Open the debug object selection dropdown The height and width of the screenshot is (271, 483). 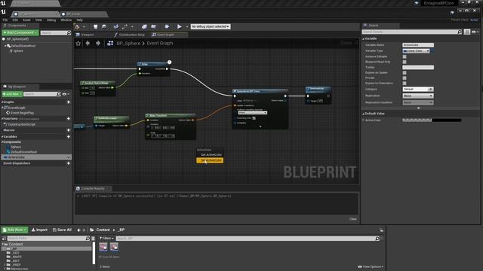tap(211, 27)
